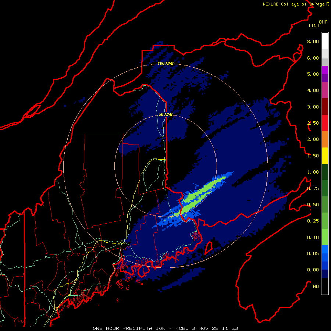Click the 0.50 legend value
This screenshot has height=331, width=331.
pos(313,205)
